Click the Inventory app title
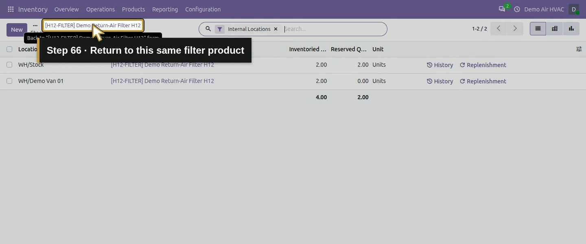 pos(33,9)
